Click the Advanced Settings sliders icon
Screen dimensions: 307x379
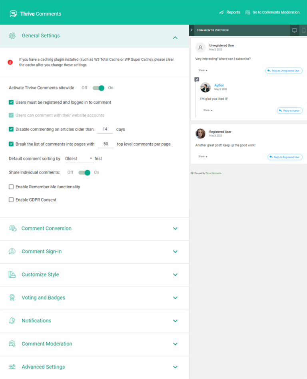[x=12, y=367]
